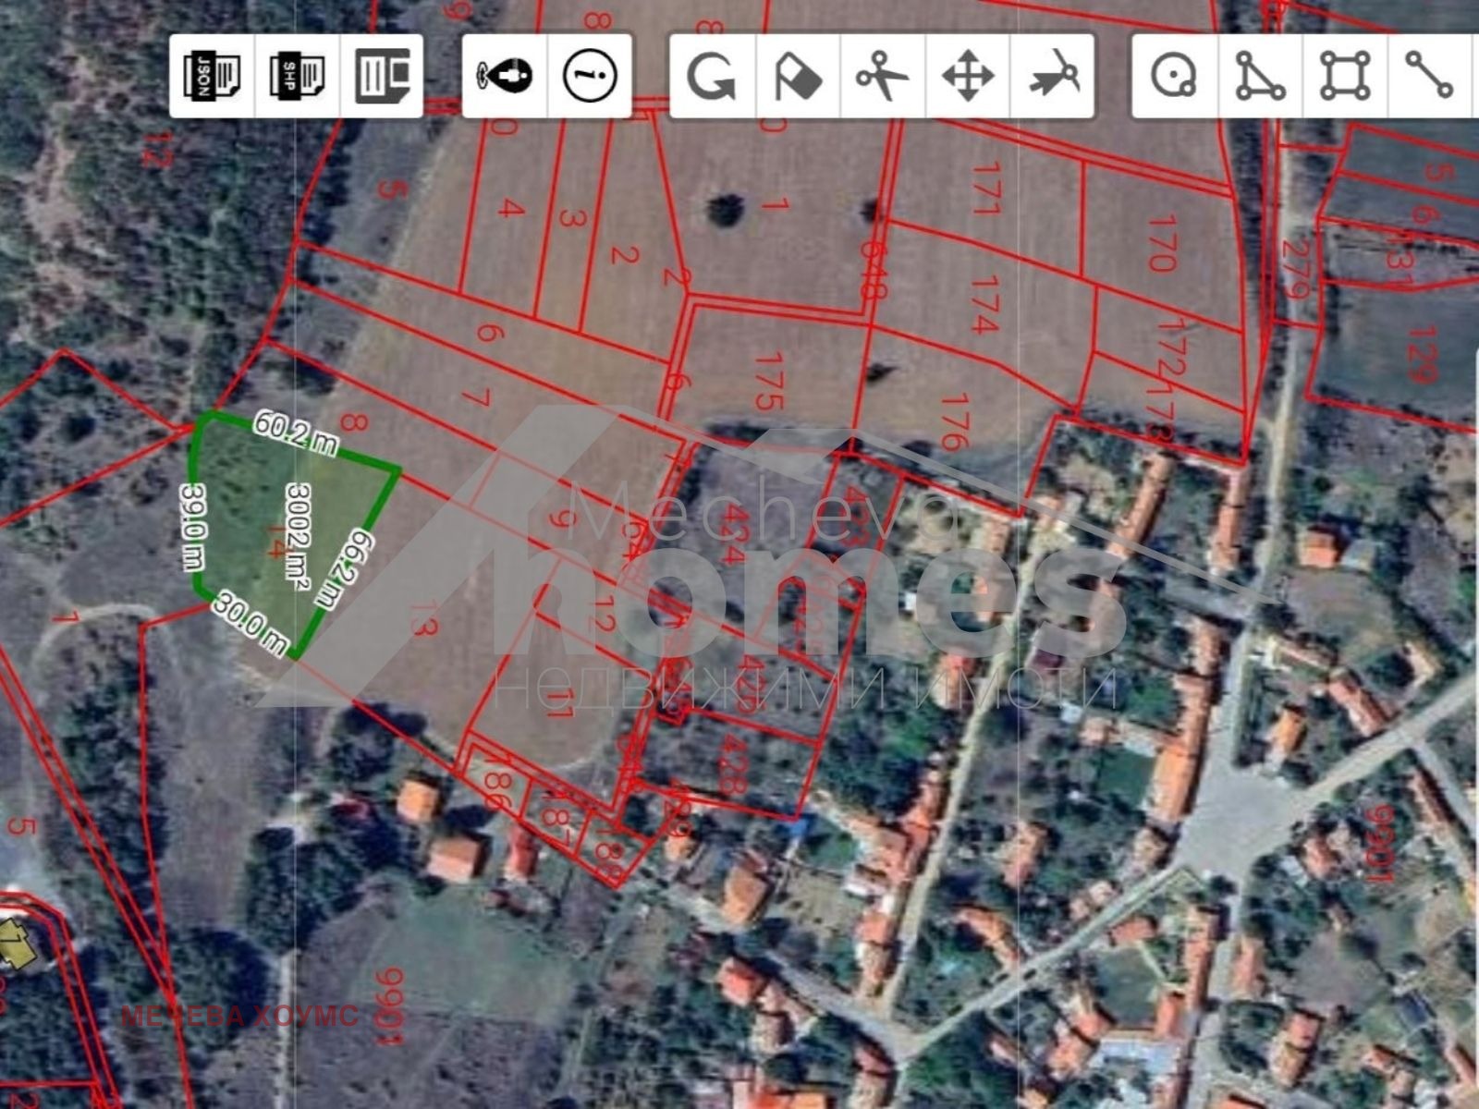Viewport: 1479px width, 1109px height.
Task: Select the scissors cut tool
Action: coord(883,76)
